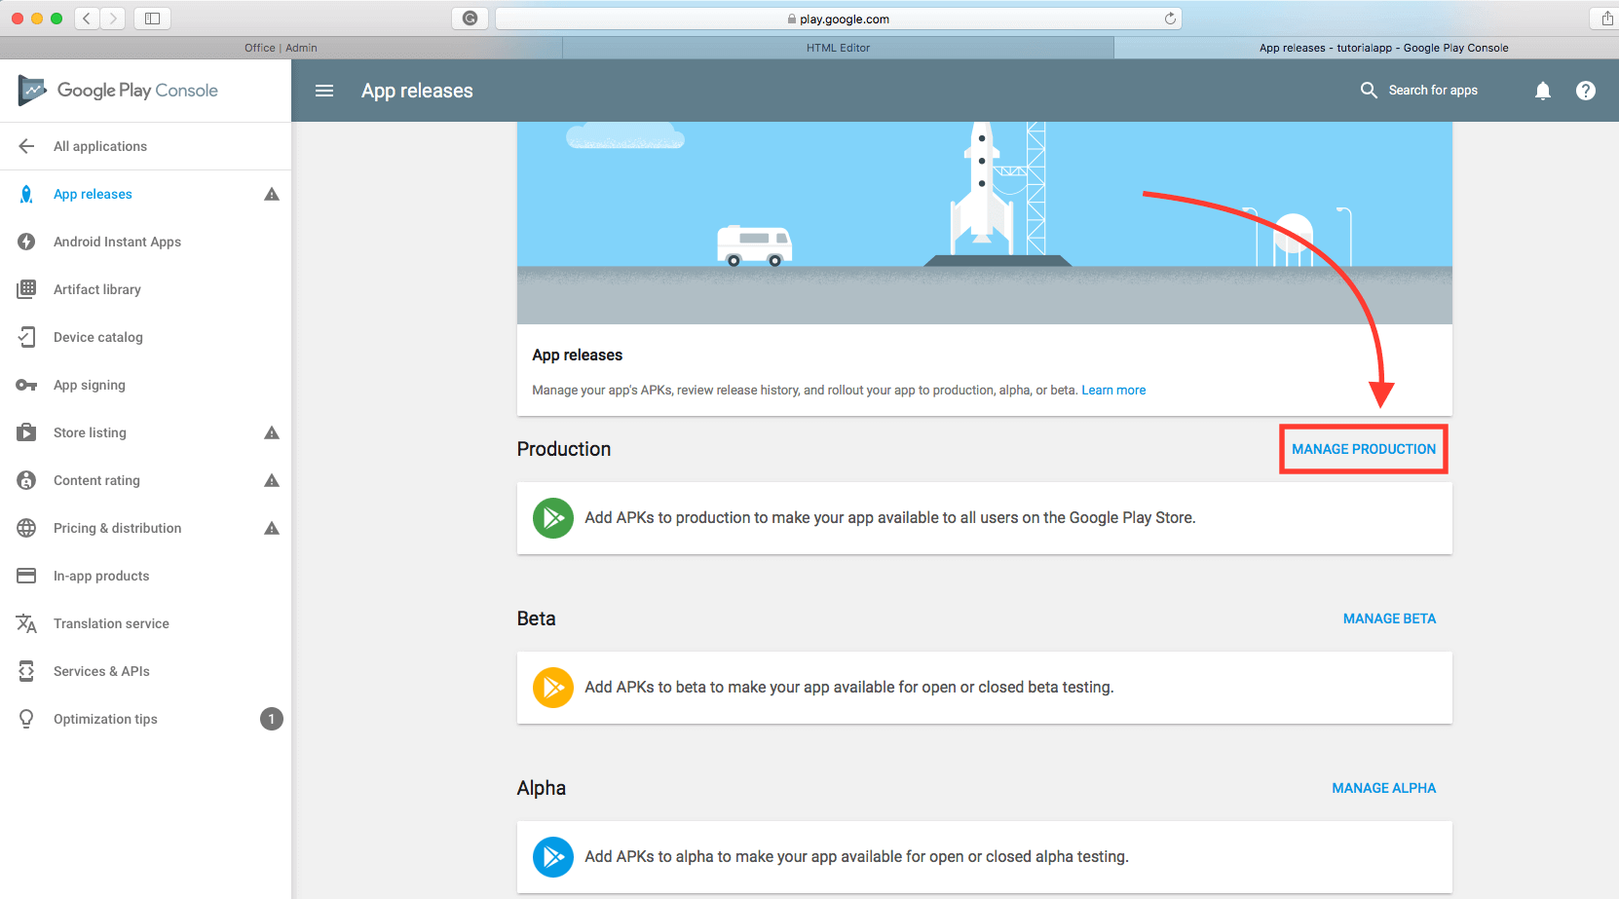
Task: Click the rocket launch banner image
Action: pos(984,223)
